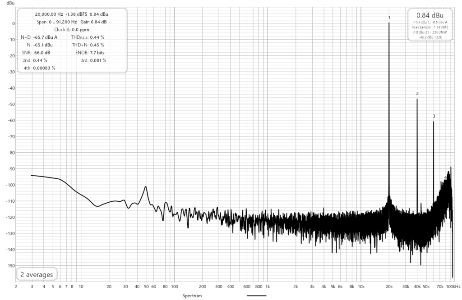Image resolution: width=462 pixels, height=300 pixels.
Task: Click the 1k label on frequency axis
Action: [268, 286]
